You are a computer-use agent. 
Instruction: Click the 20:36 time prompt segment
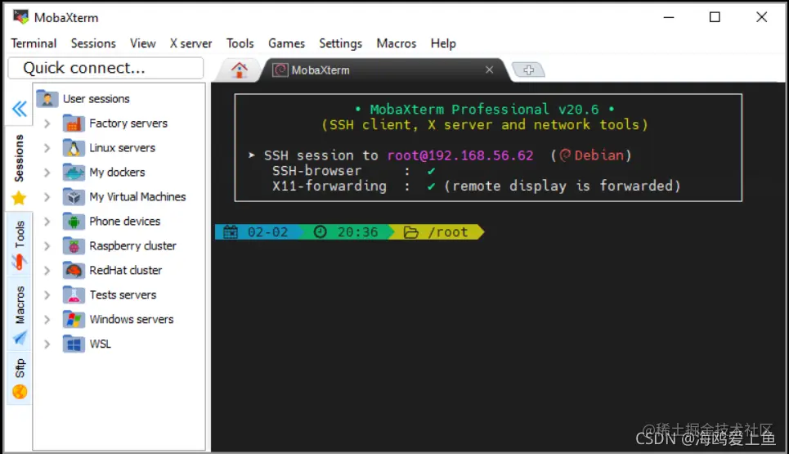pos(348,232)
